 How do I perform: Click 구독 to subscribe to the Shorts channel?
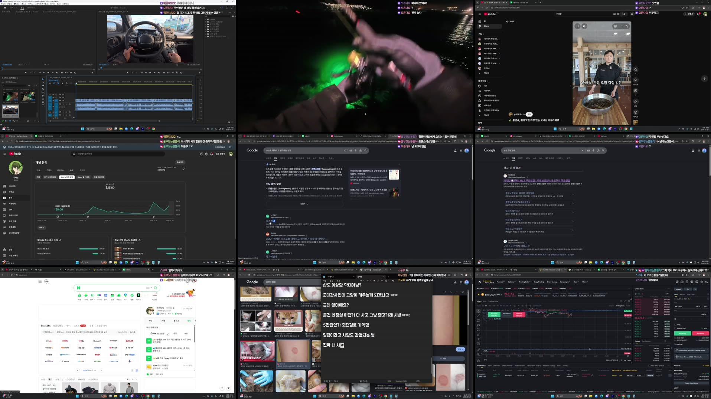point(529,115)
